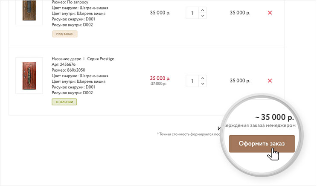Screen dimensions: 317x186
Task: Click the Арт. 2456676 article number
Action: 64,64
